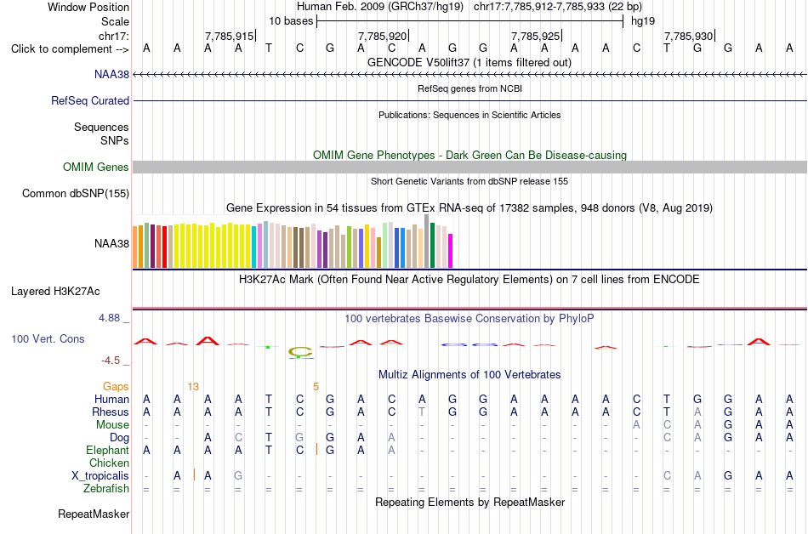Select the SNPs track label
This screenshot has height=534, width=808.
point(115,140)
